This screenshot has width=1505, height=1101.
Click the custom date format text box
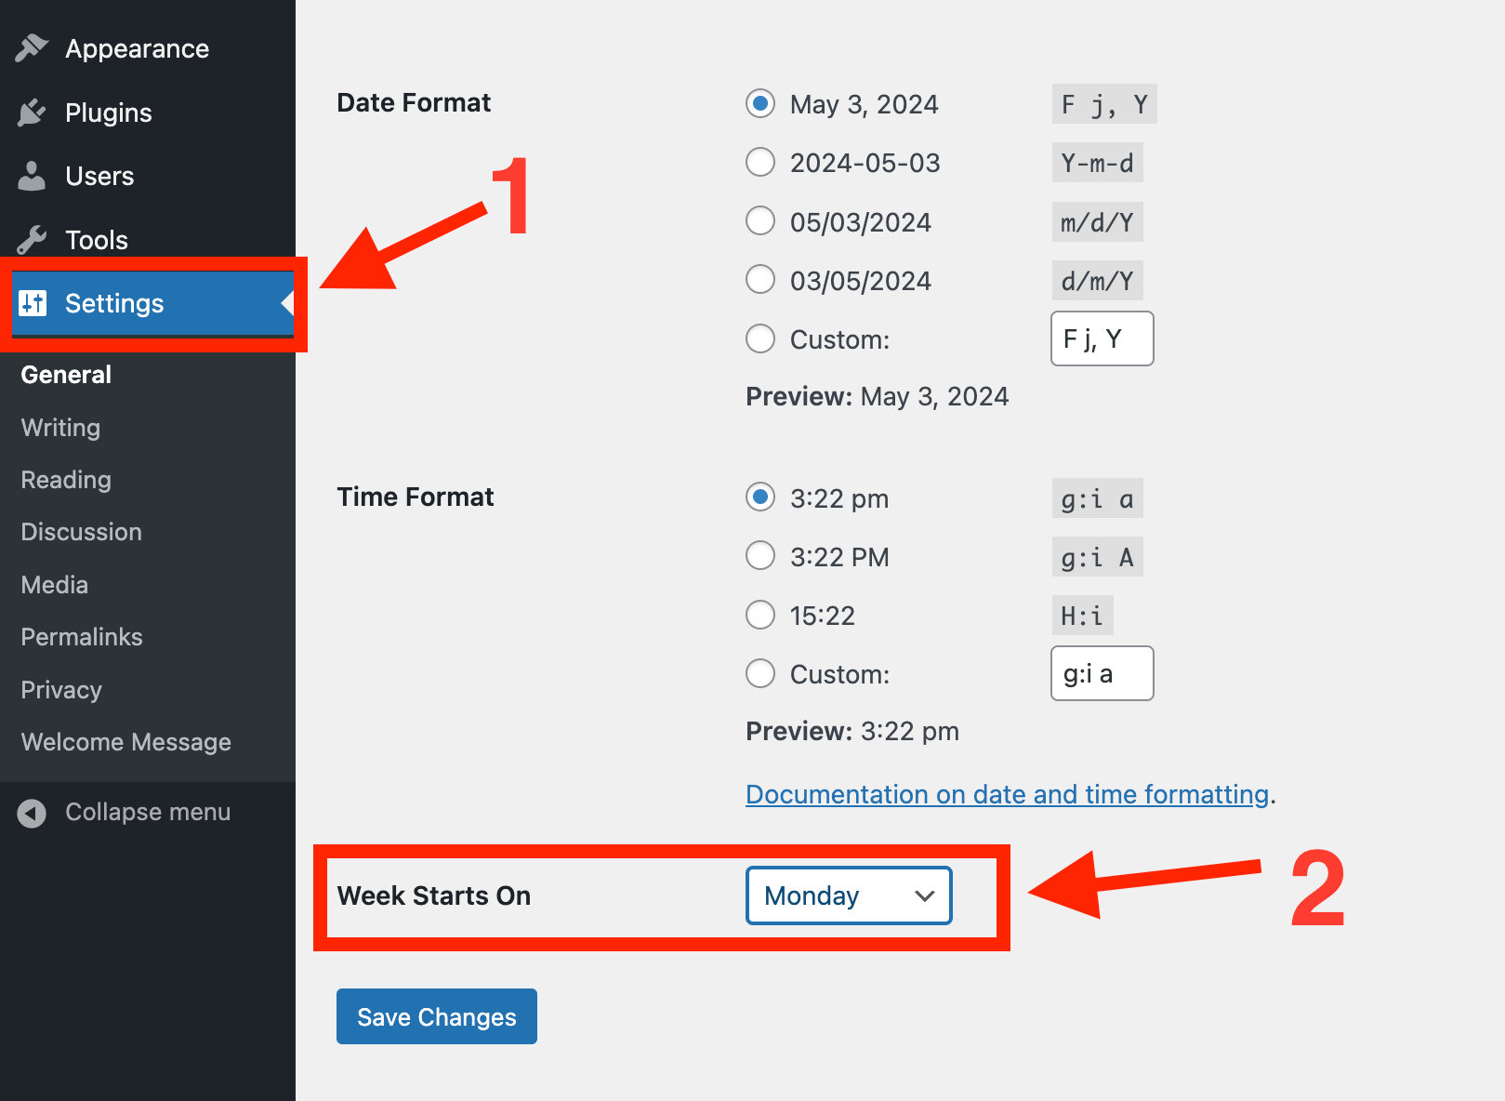pyautogui.click(x=1102, y=338)
